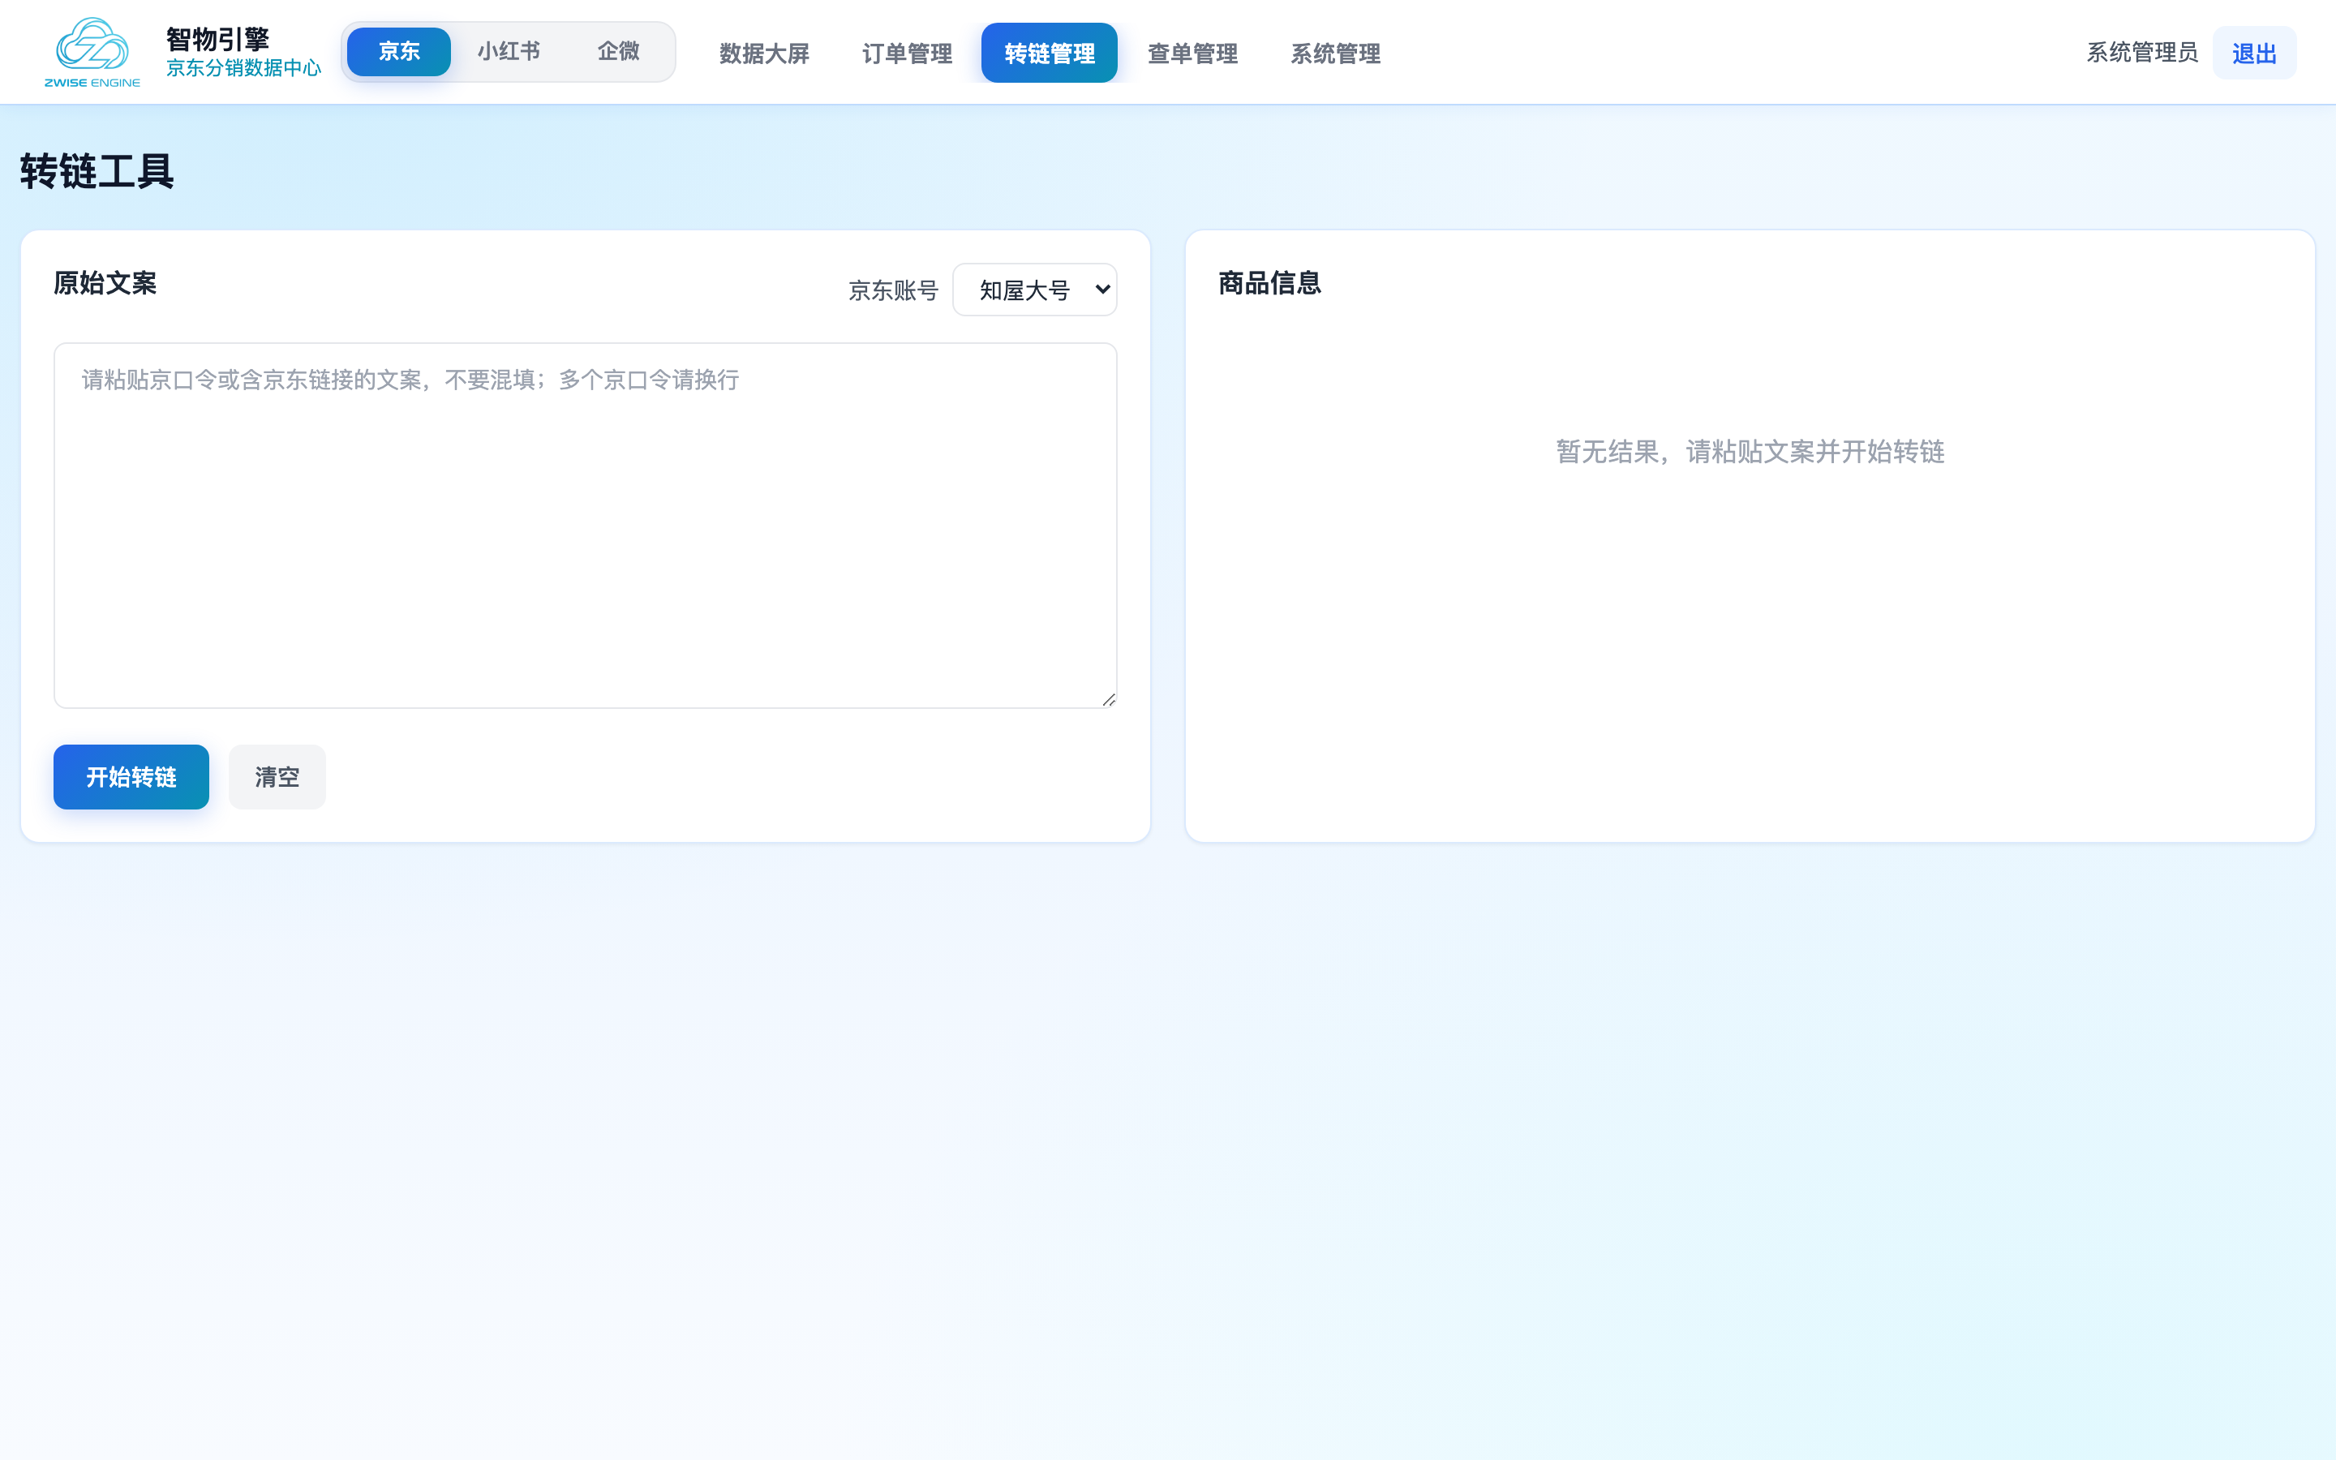This screenshot has height=1460, width=2336.
Task: Go to 查单管理 in the navigation
Action: (x=1192, y=53)
